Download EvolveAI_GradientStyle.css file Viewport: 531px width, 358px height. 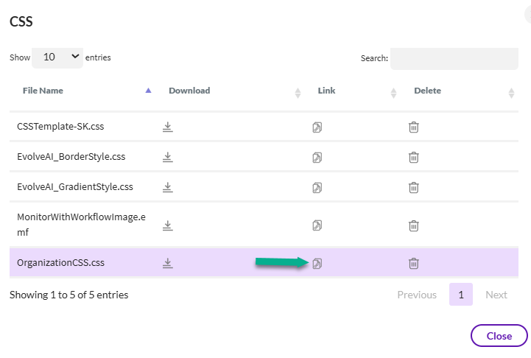168,187
